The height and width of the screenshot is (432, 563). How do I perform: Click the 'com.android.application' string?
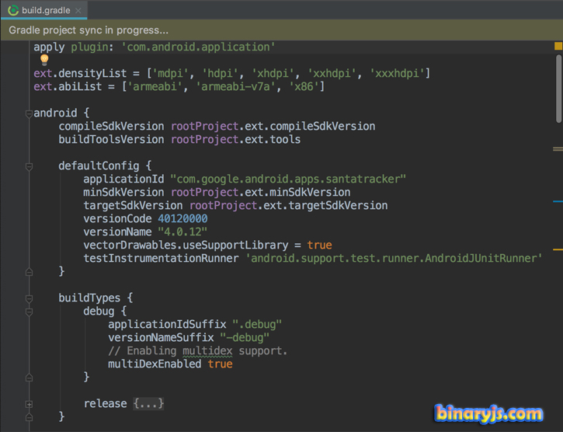[x=199, y=47]
